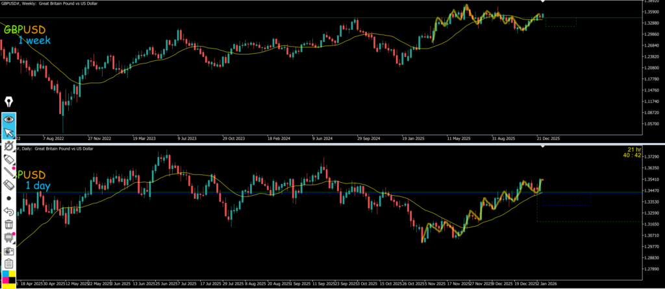Open the clipboard icon in the toolbar

pyautogui.click(x=9, y=264)
